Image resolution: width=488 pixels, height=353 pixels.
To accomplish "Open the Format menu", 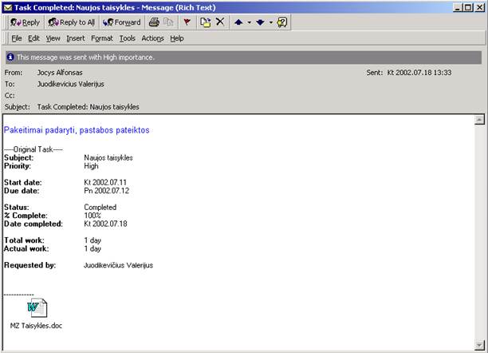I will click(x=102, y=38).
